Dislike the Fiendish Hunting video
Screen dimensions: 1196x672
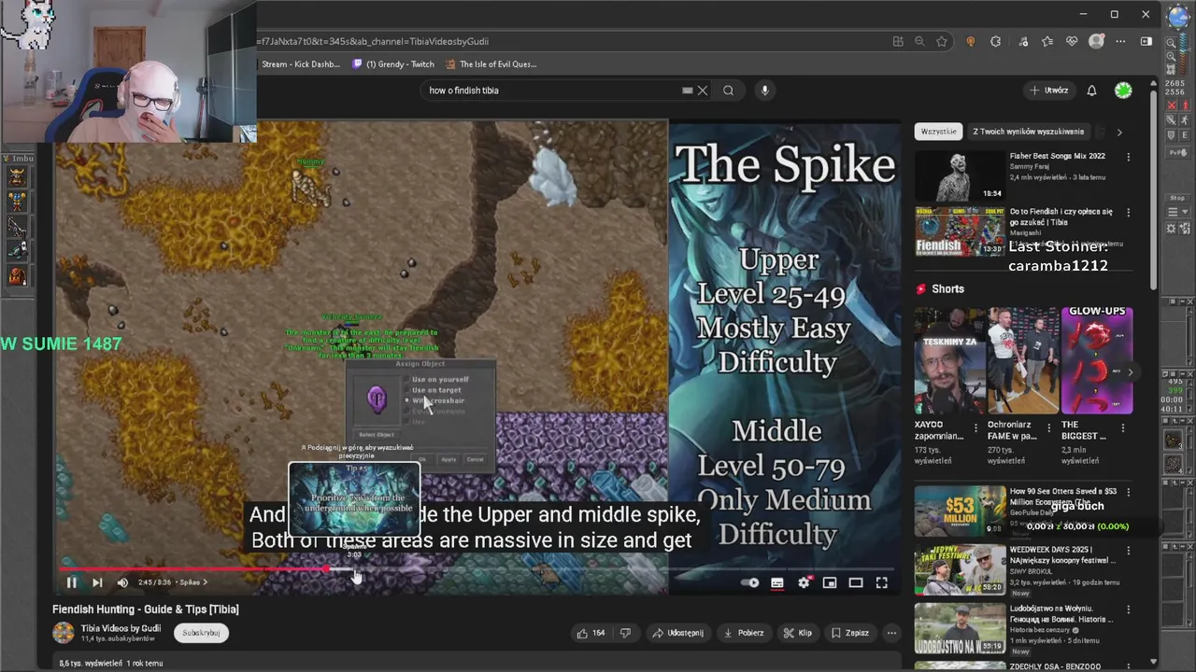point(625,633)
